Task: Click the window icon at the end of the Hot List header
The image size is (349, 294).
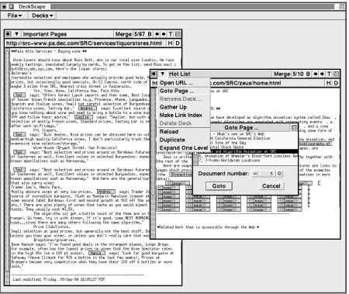Action: pos(336,74)
